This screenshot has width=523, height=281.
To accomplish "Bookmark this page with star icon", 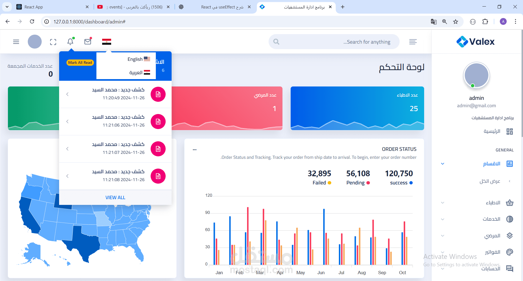I will pos(455,22).
